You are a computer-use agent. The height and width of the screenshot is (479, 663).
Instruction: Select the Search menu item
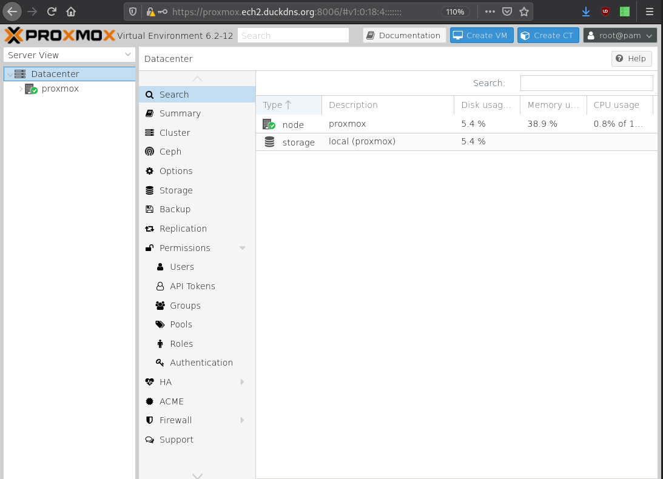197,94
